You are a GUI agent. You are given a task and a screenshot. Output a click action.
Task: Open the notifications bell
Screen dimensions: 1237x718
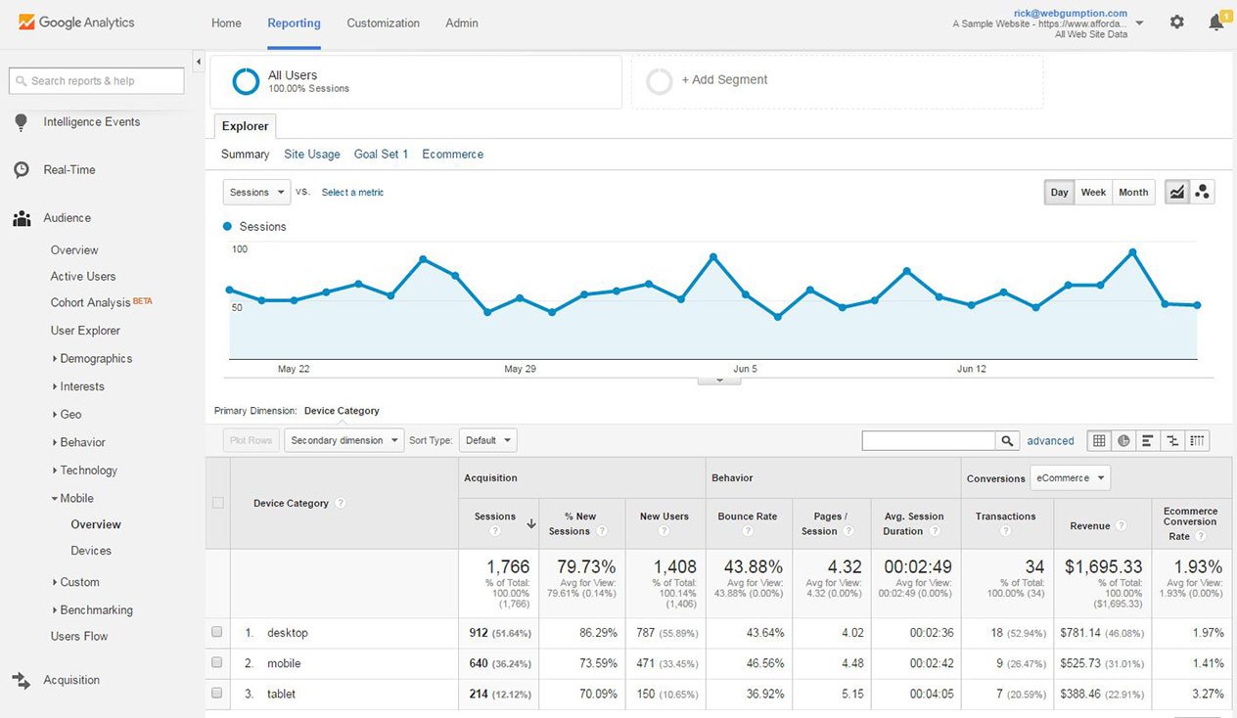coord(1214,22)
